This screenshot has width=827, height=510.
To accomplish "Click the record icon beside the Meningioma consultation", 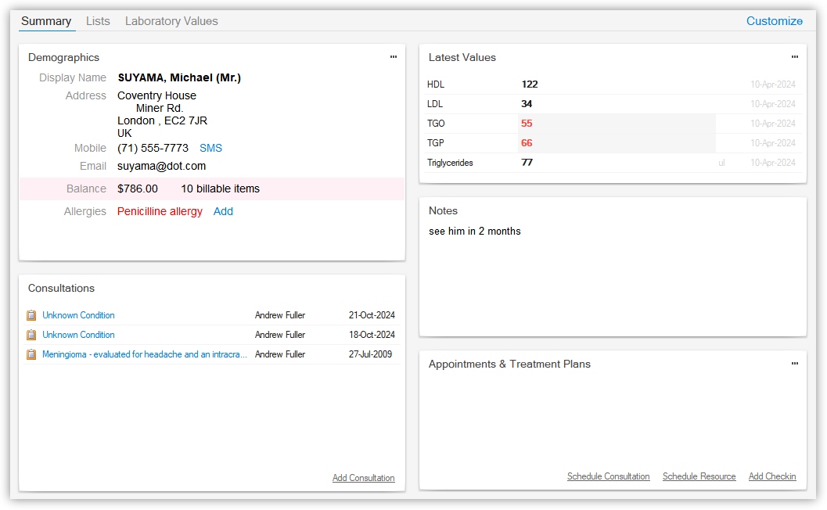I will pos(31,354).
